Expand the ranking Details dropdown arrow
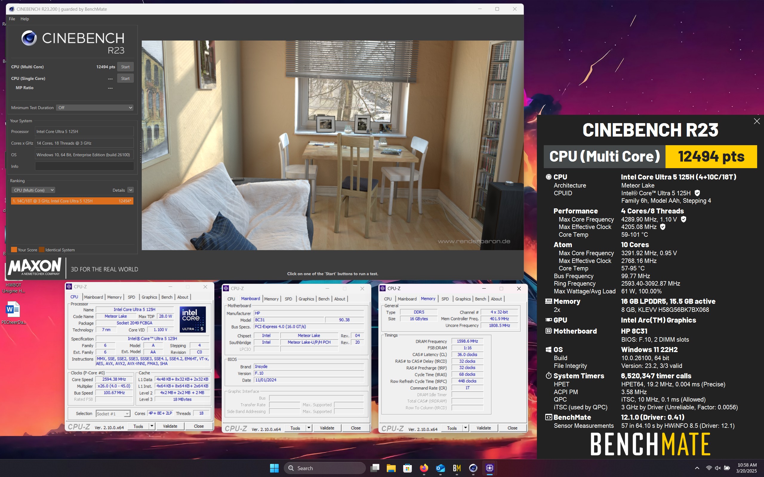This screenshot has width=764, height=477. coord(130,190)
